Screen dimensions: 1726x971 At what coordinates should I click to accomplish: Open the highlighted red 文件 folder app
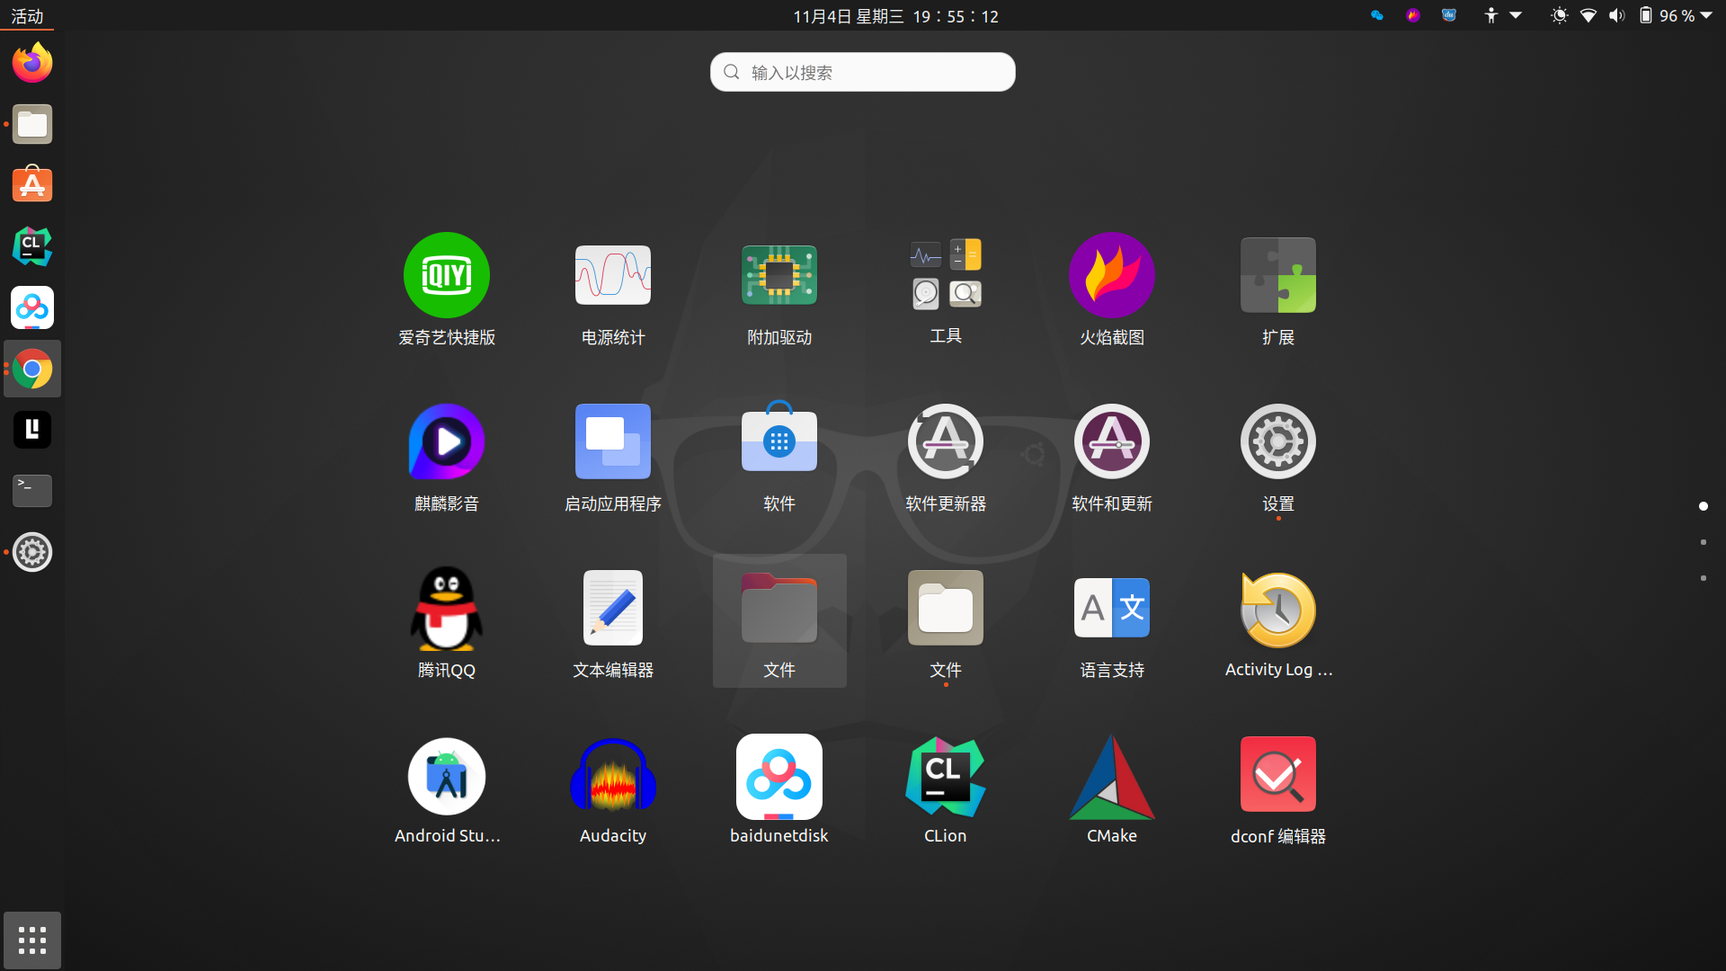pyautogui.click(x=779, y=622)
